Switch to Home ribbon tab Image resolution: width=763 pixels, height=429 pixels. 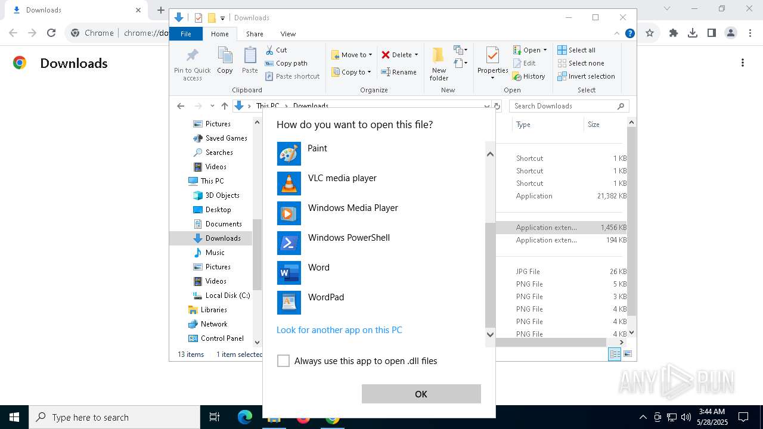219,34
